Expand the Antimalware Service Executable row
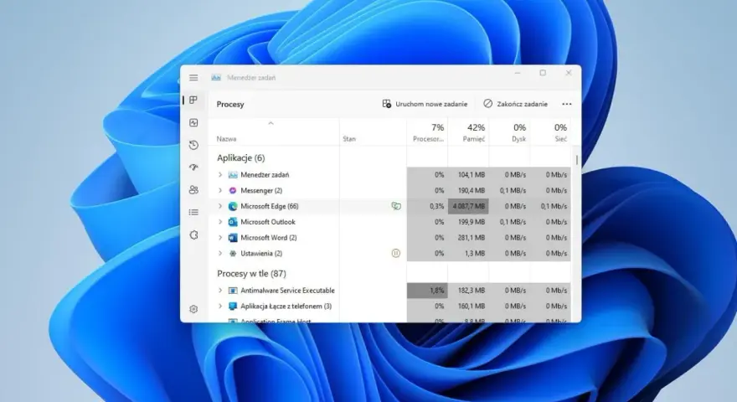This screenshot has width=737, height=402. (x=220, y=291)
